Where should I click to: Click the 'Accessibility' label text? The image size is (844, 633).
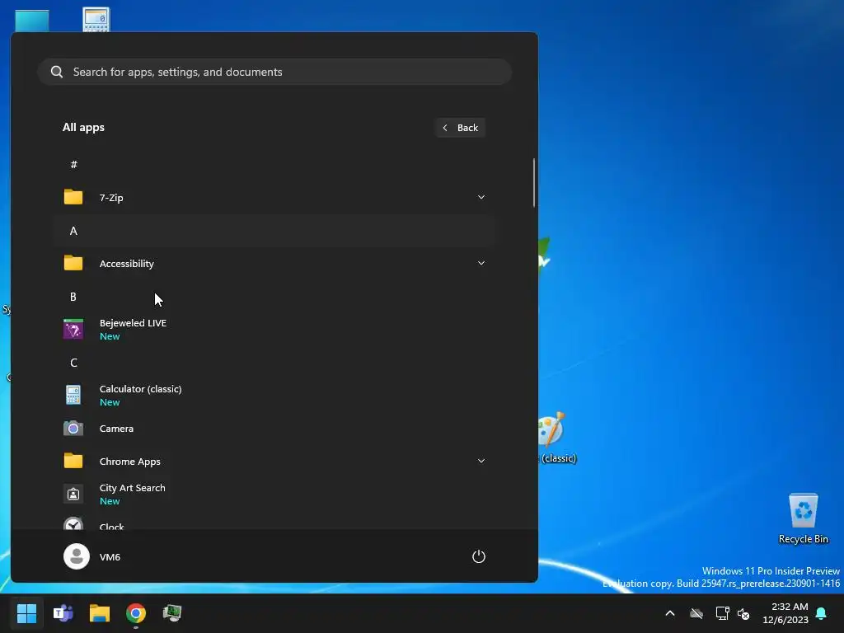pos(126,263)
